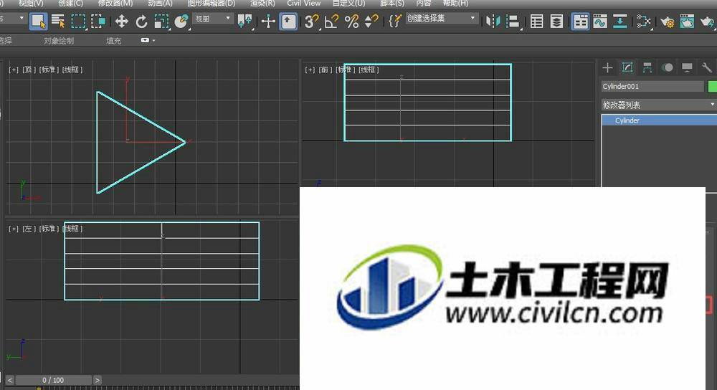
Task: Toggle window/crossing selection mode
Action: [98, 22]
